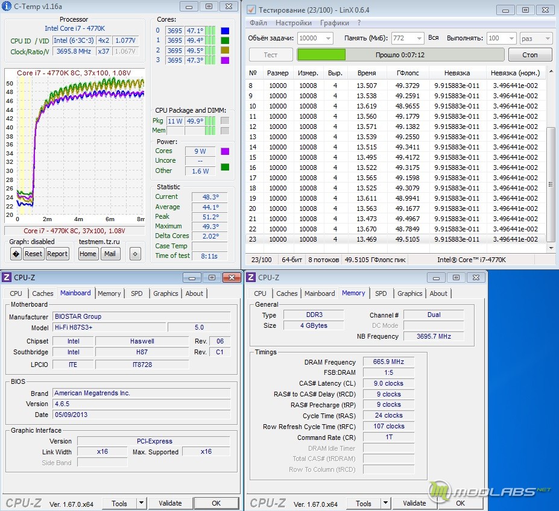Click the Время column header

pyautogui.click(x=367, y=73)
